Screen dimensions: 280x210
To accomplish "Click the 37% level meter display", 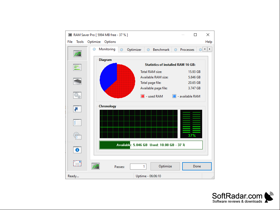I will 191,124.
